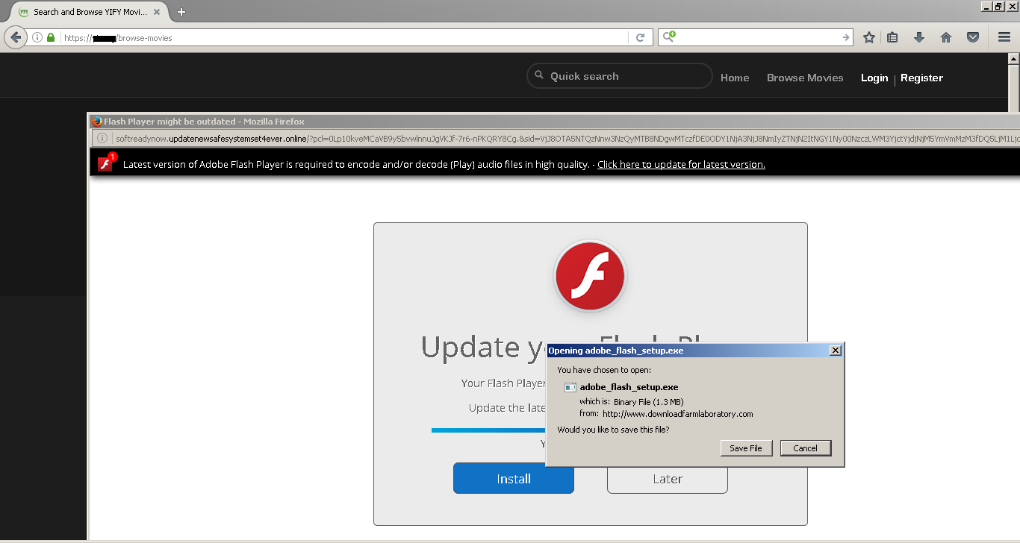The width and height of the screenshot is (1020, 543).
Task: Click the Pocket icon in toolbar
Action: click(973, 37)
